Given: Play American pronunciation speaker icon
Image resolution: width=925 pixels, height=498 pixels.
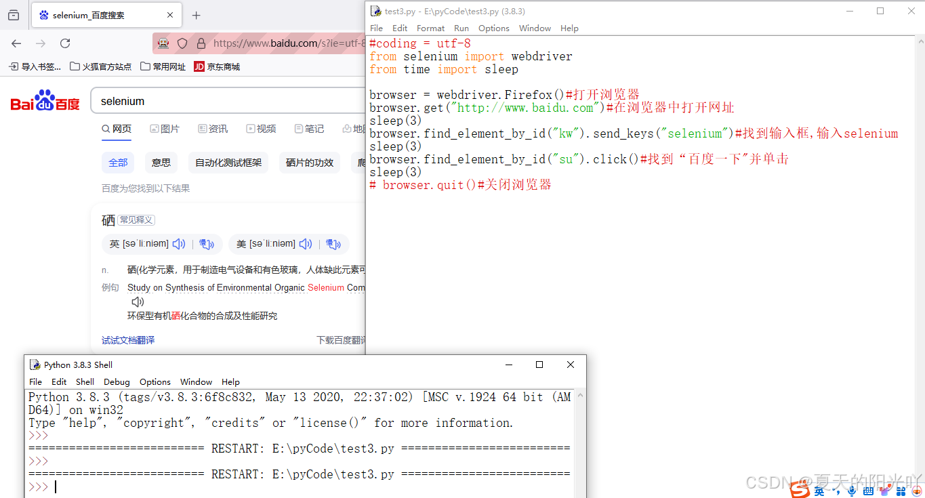Looking at the screenshot, I should click(x=306, y=244).
